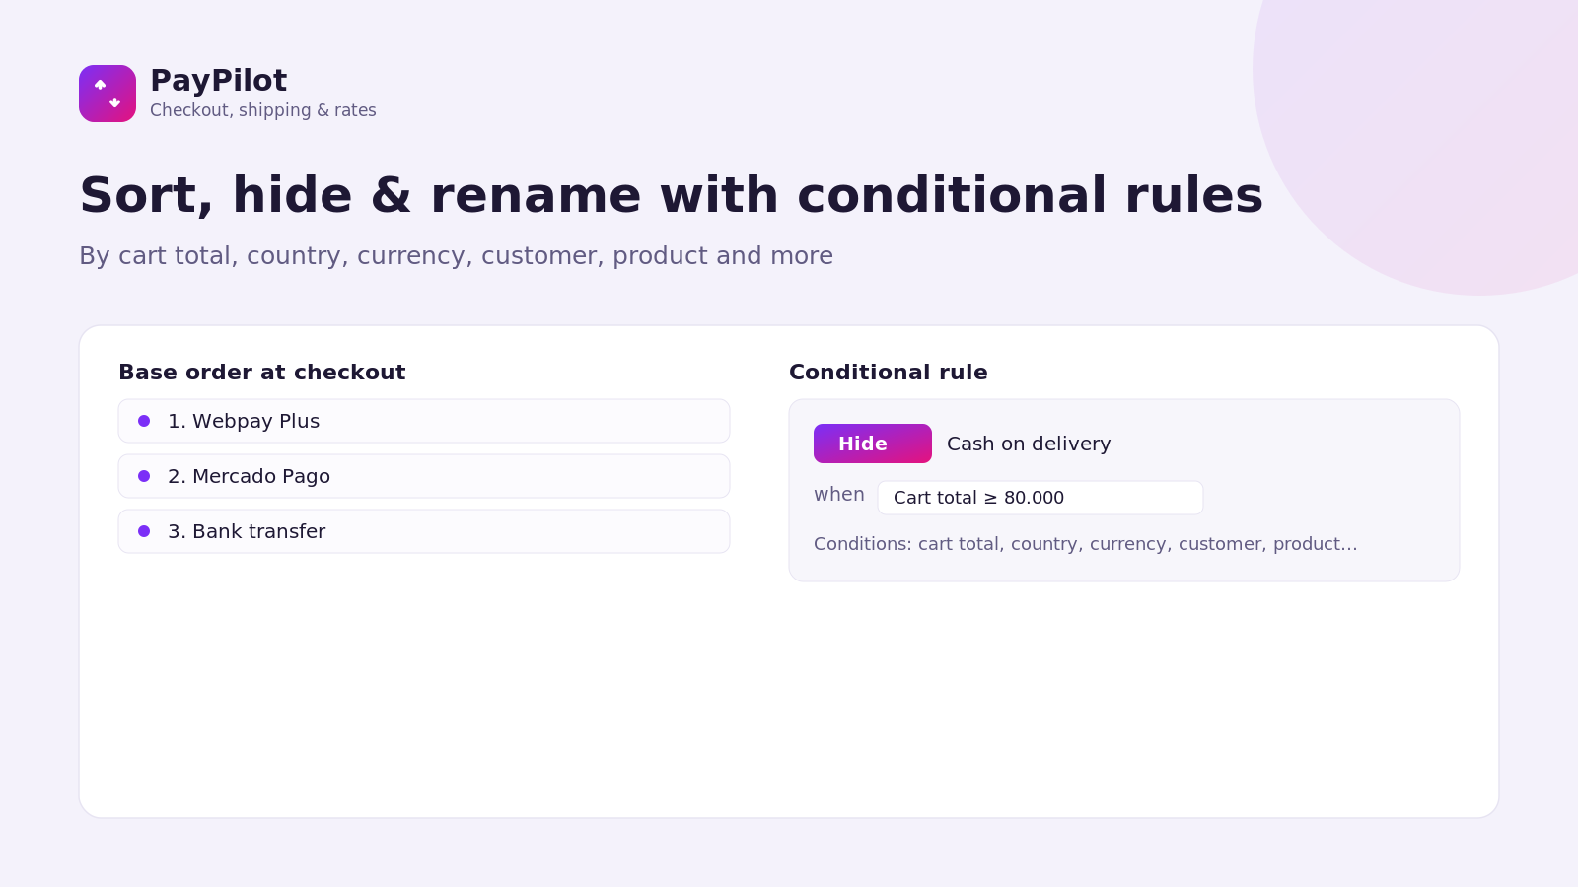Open the Cart total ≥ 80.000 condition field

click(1040, 498)
